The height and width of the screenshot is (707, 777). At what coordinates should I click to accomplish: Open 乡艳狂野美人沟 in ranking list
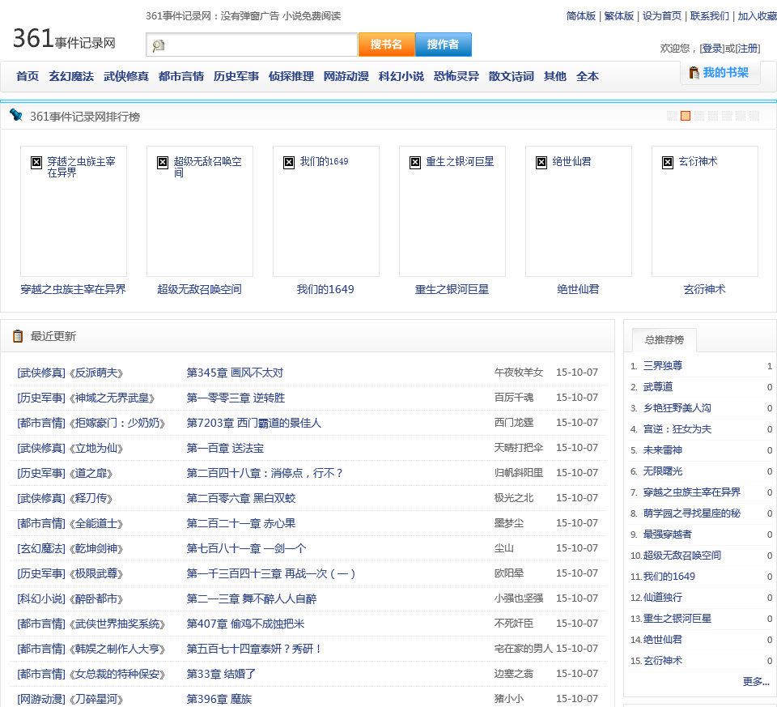[x=677, y=408]
